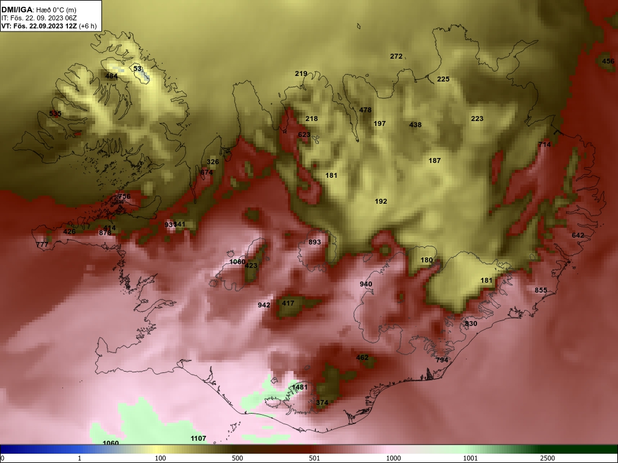Click the legend scale label 100
Viewport: 618px width, 463px height.
pyautogui.click(x=160, y=458)
